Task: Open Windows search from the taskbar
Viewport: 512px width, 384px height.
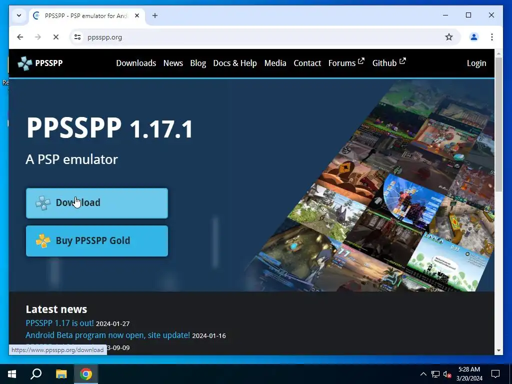Action: [x=36, y=374]
